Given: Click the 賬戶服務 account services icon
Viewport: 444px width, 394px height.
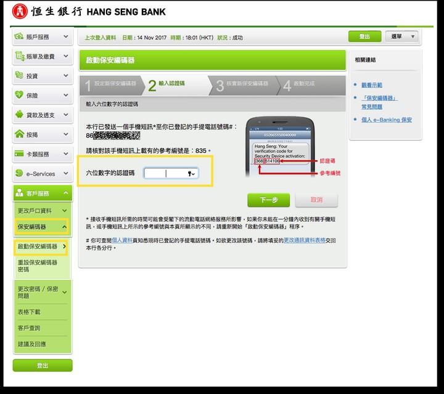Looking at the screenshot, I should pyautogui.click(x=20, y=37).
